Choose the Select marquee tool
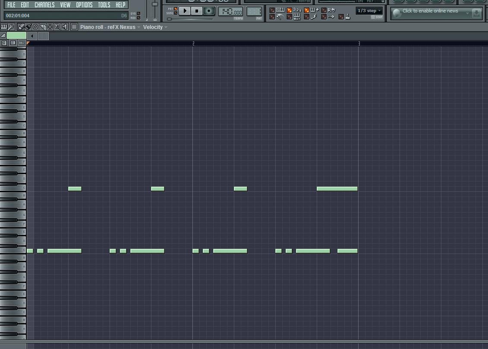Viewport: 488px width, 349px height. click(x=50, y=27)
